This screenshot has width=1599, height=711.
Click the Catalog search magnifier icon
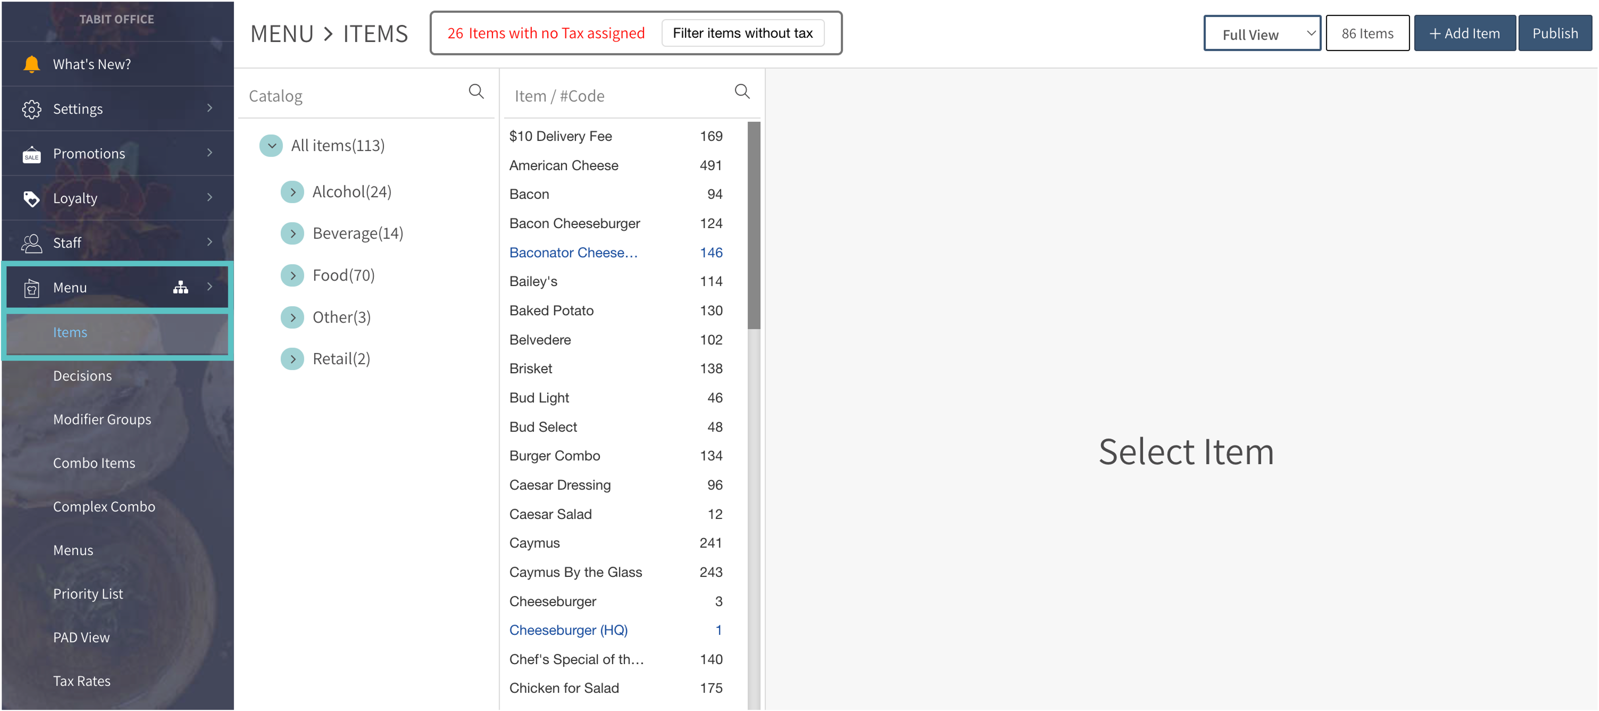tap(476, 92)
